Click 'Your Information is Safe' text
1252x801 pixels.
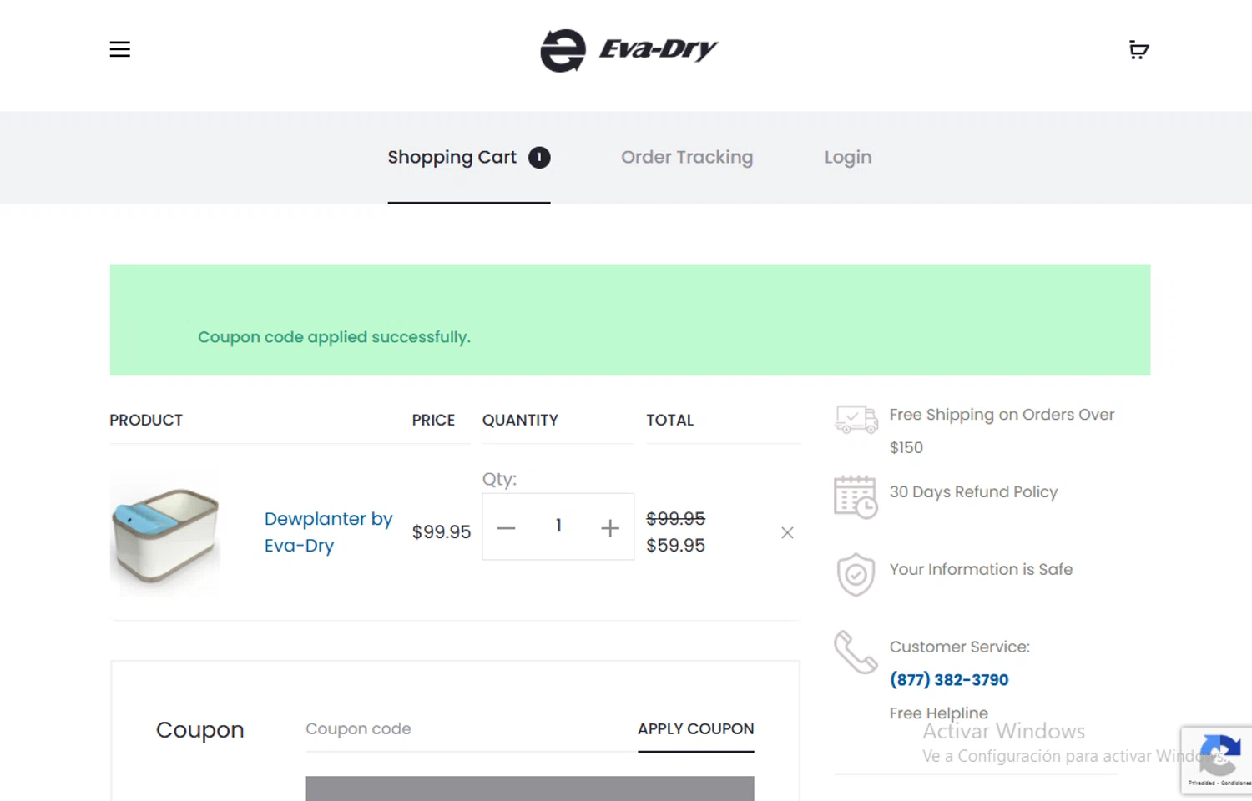(981, 569)
